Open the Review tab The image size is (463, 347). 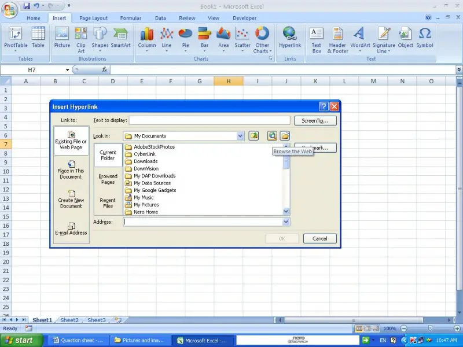(x=187, y=18)
